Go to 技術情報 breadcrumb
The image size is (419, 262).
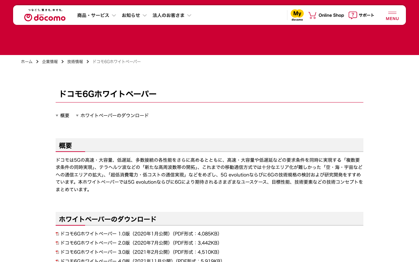click(75, 62)
